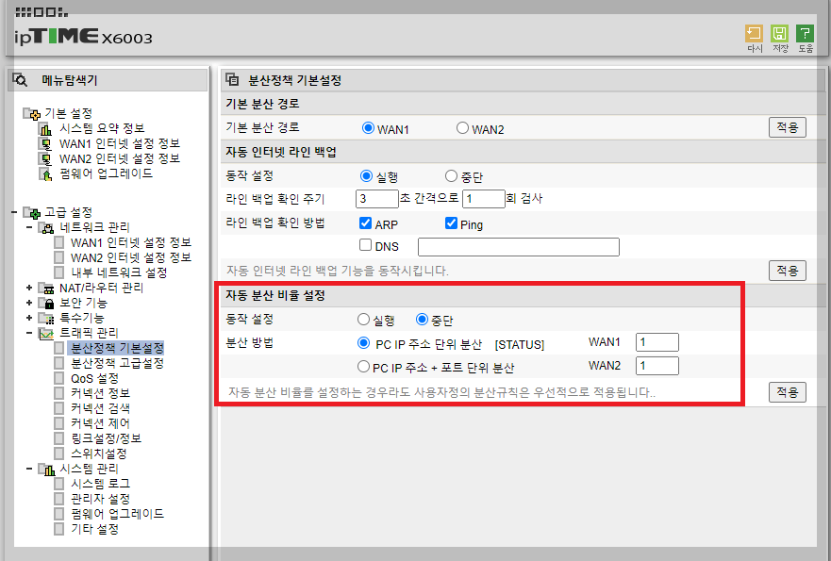The height and width of the screenshot is (561, 831).
Task: Click page icon beside 커넥션 정보
Action: coord(59,393)
